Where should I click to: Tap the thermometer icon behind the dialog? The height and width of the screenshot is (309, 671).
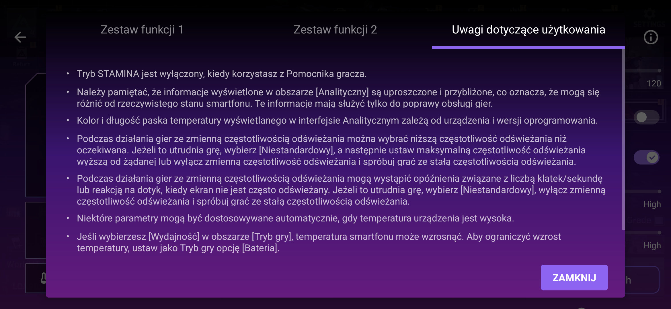point(43,278)
